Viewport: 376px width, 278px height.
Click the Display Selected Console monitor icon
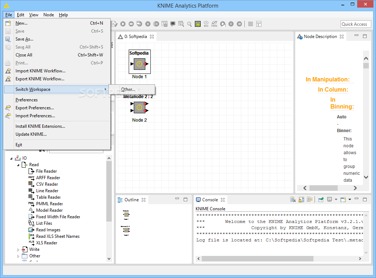[x=330, y=199]
